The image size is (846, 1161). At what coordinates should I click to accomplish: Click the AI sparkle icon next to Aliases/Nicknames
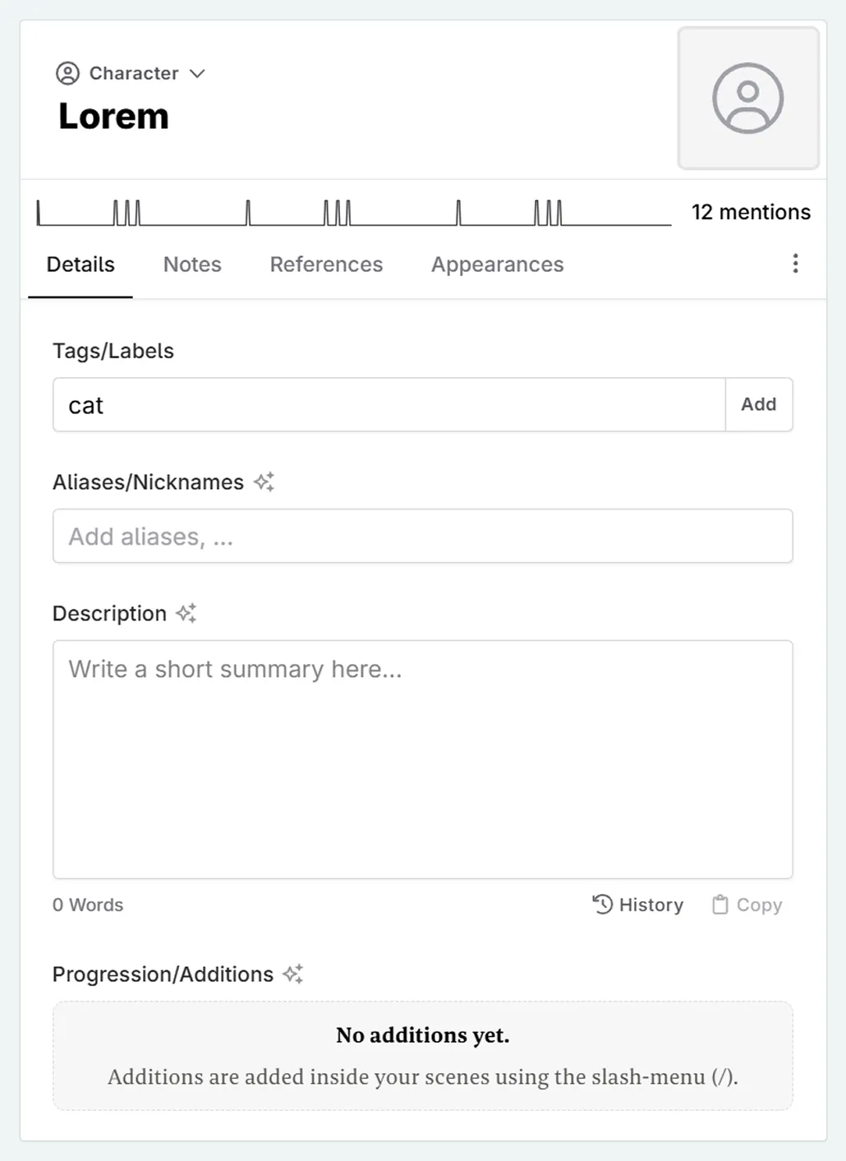click(264, 481)
